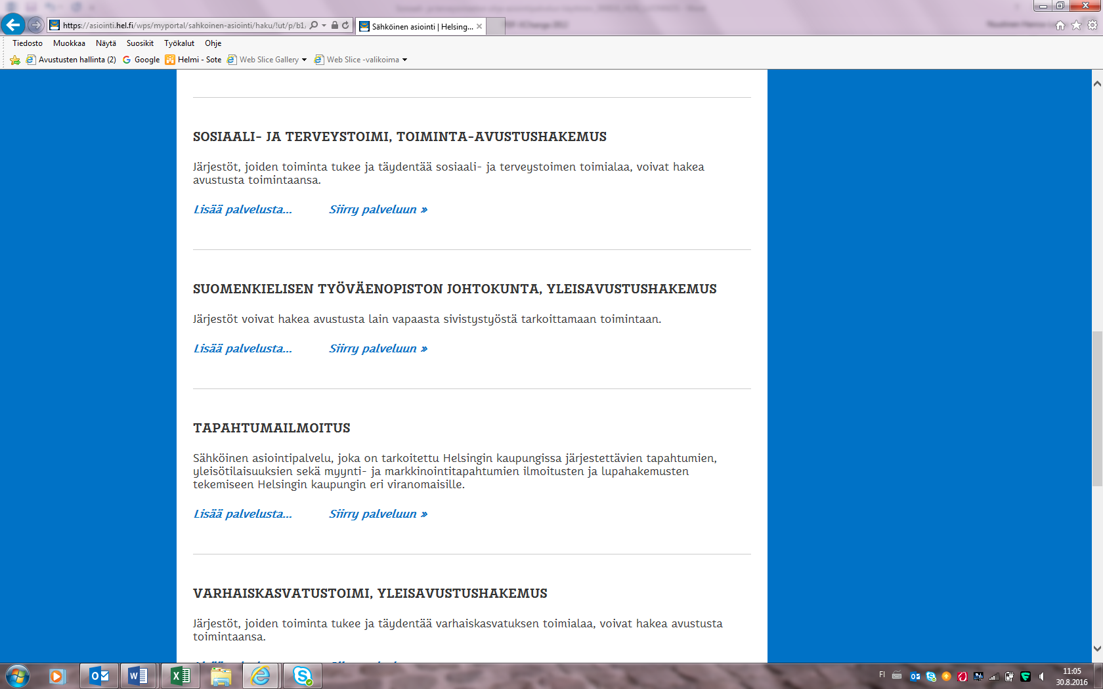
Task: Open Outlook from the taskbar
Action: click(98, 676)
